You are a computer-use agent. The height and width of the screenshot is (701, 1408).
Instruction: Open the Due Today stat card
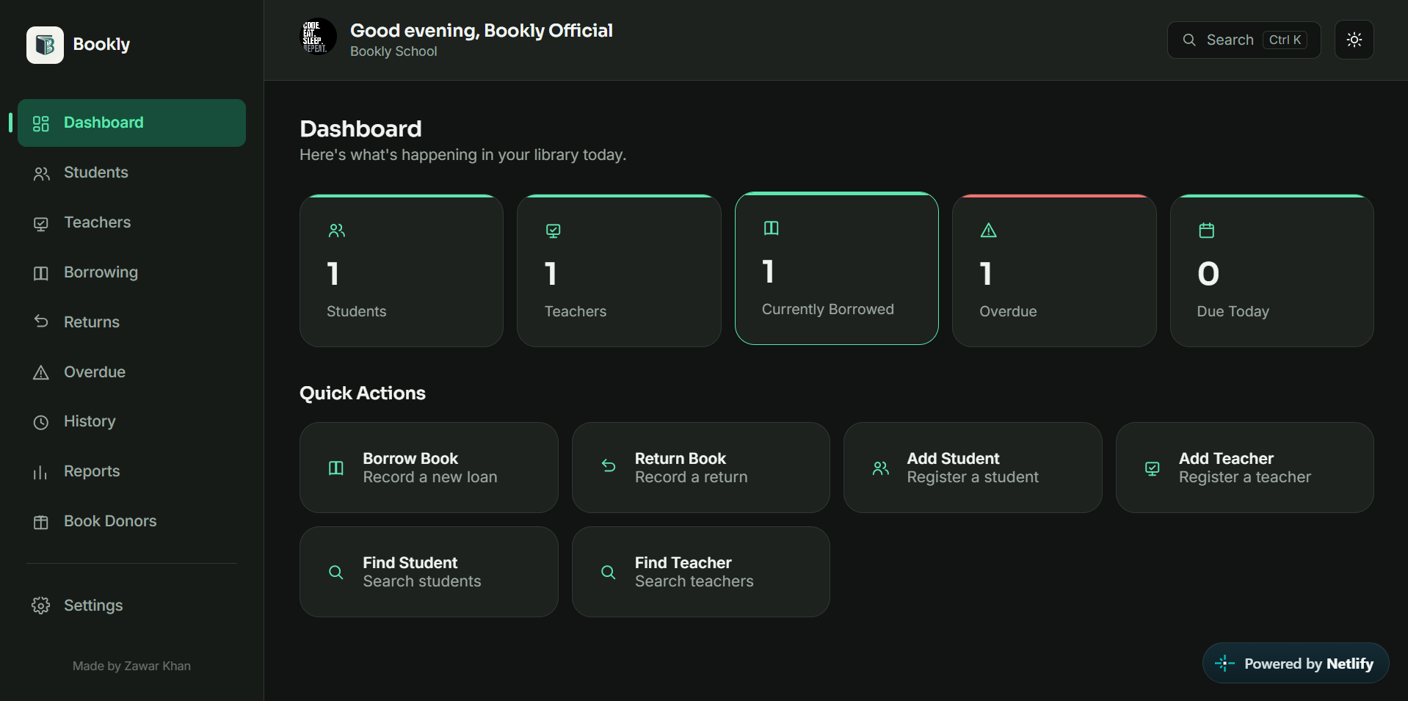1272,271
